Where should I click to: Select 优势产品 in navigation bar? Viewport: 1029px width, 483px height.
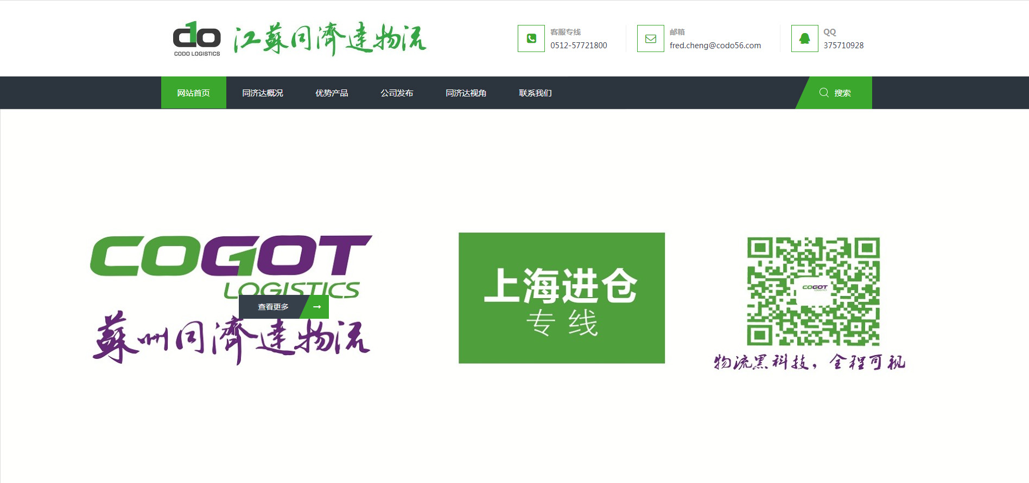coord(332,93)
